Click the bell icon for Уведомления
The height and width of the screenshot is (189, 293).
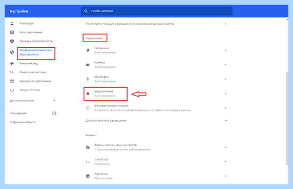(x=88, y=94)
